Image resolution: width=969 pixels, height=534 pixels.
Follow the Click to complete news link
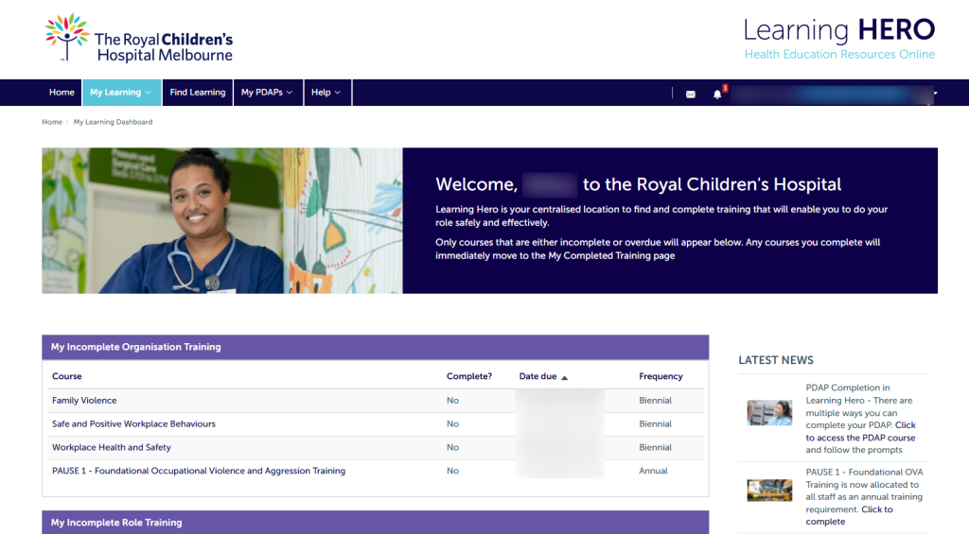click(849, 515)
